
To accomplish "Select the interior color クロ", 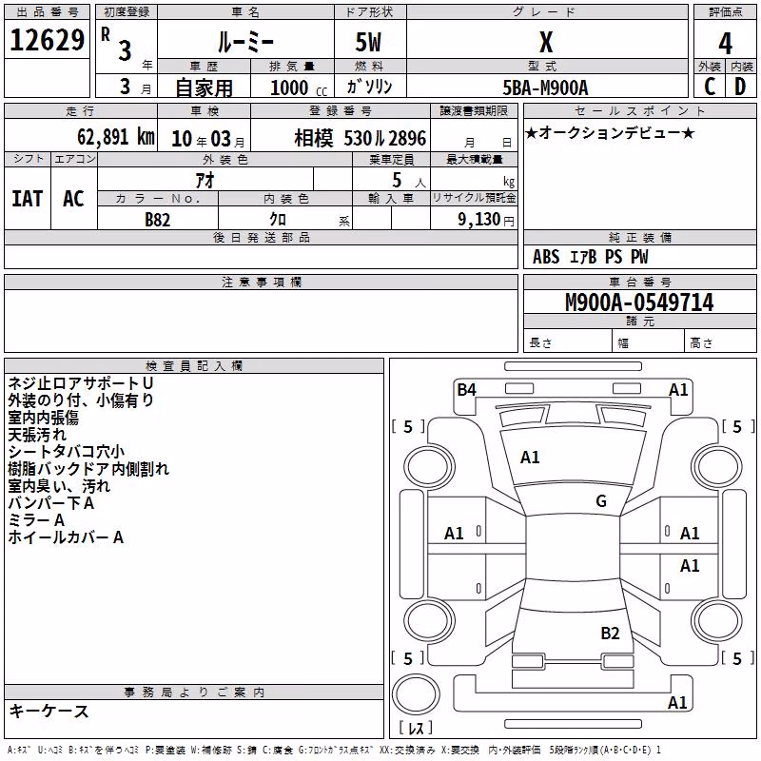I will pyautogui.click(x=278, y=220).
